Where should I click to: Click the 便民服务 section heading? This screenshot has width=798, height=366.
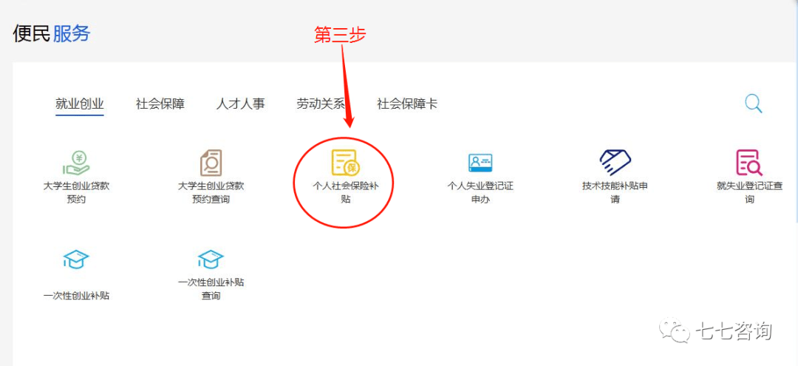52,33
